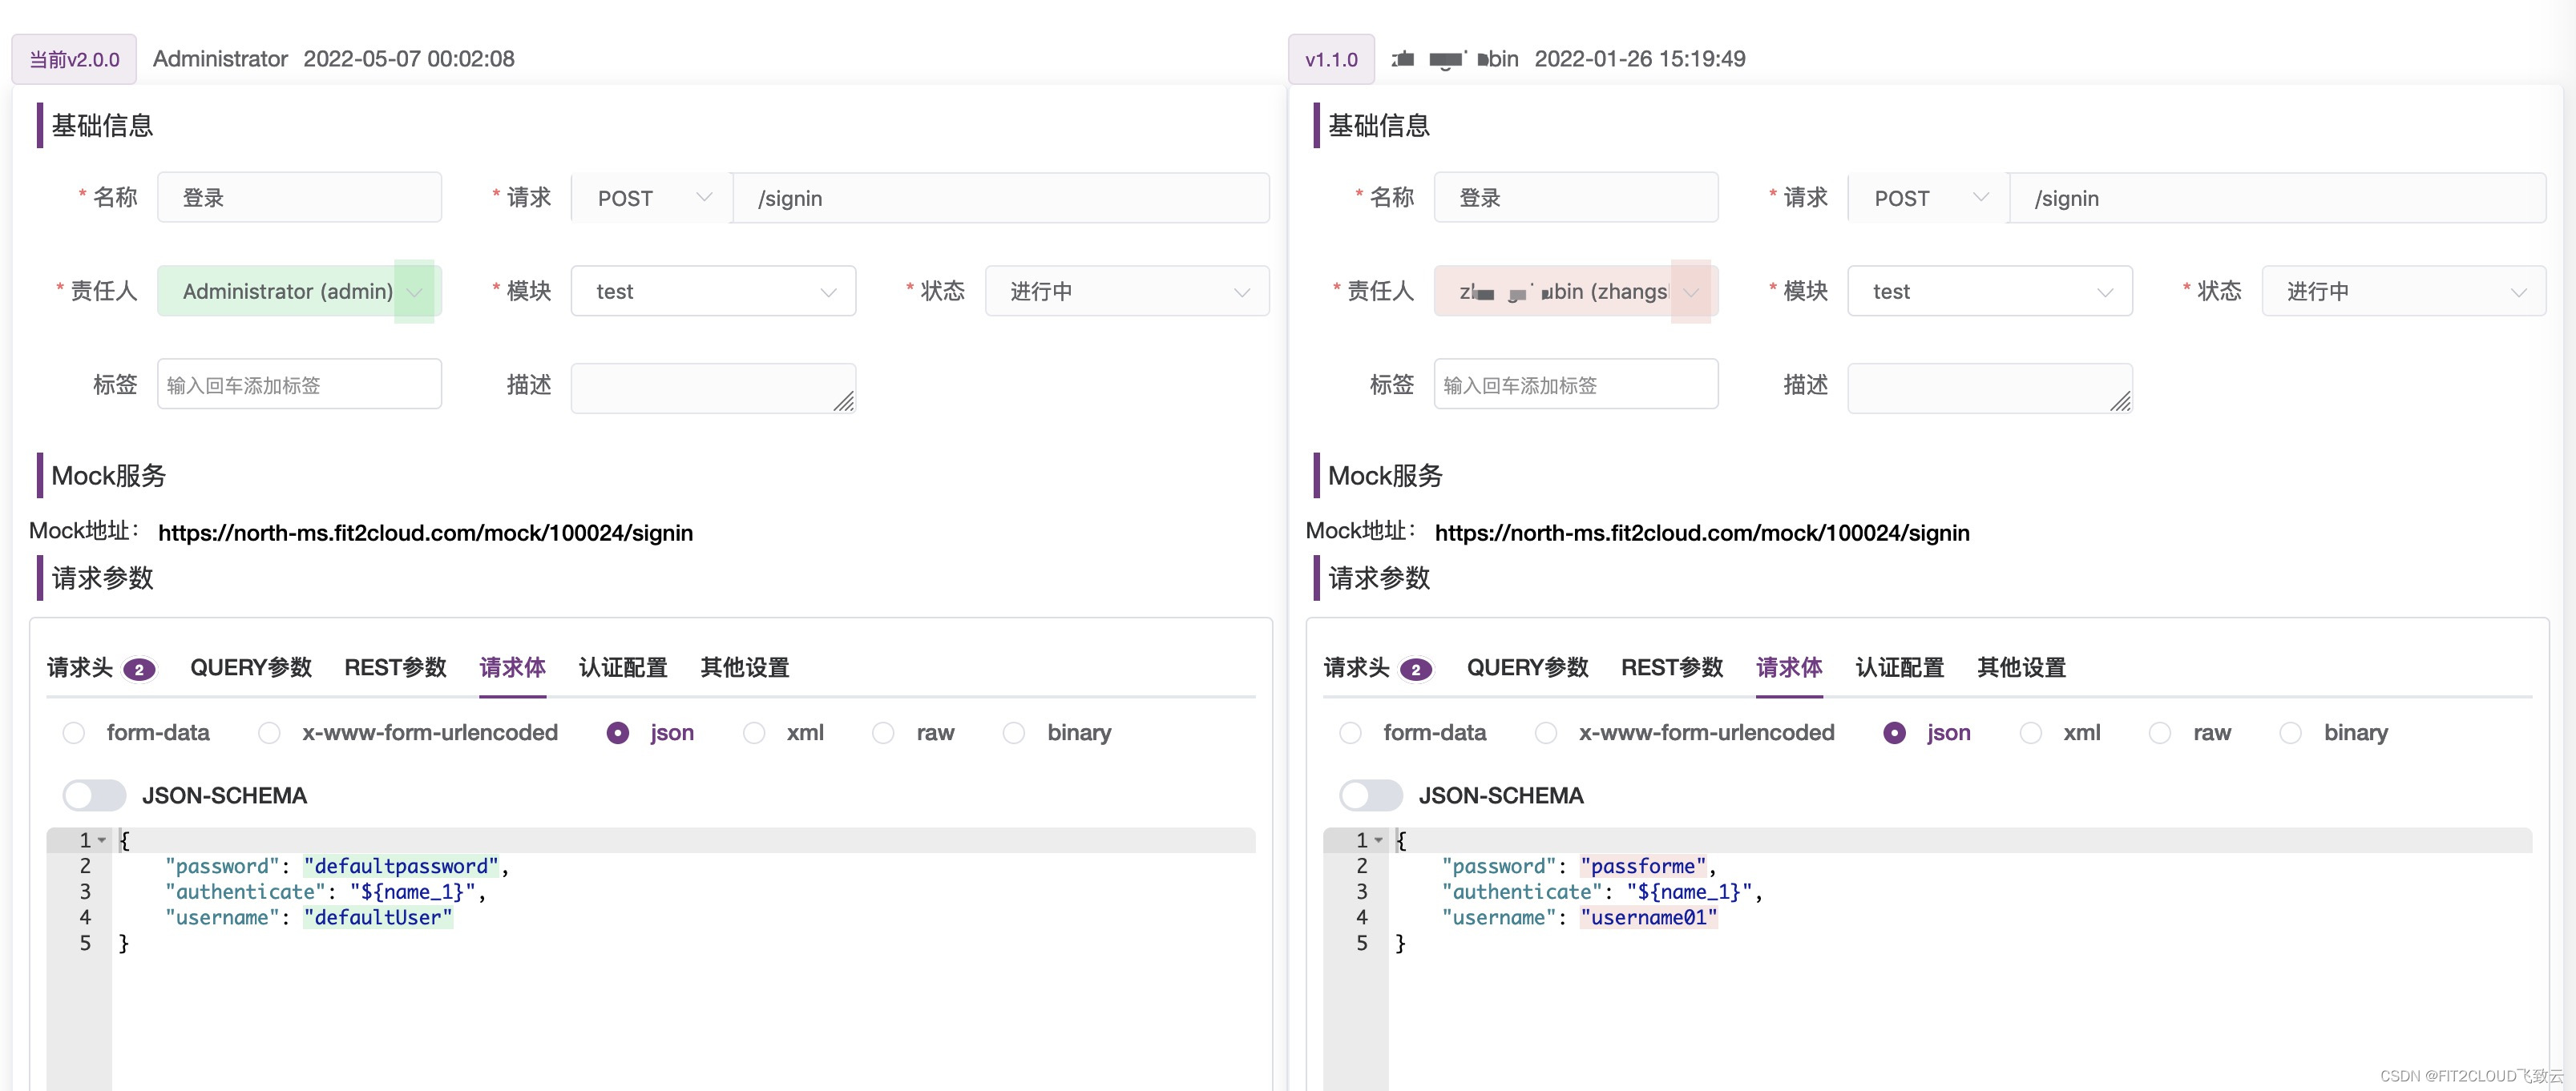
Task: Click "username01" value in right editor
Action: (x=1649, y=917)
